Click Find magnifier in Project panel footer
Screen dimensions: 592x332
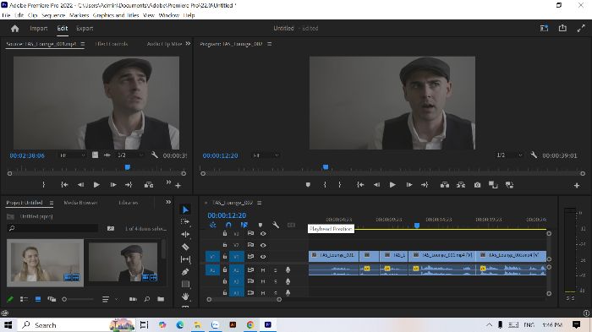coord(147,299)
